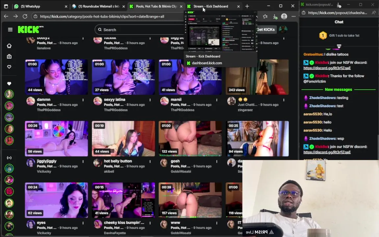Open channel 'DavinaFayette'
The image size is (379, 237).
point(115,233)
